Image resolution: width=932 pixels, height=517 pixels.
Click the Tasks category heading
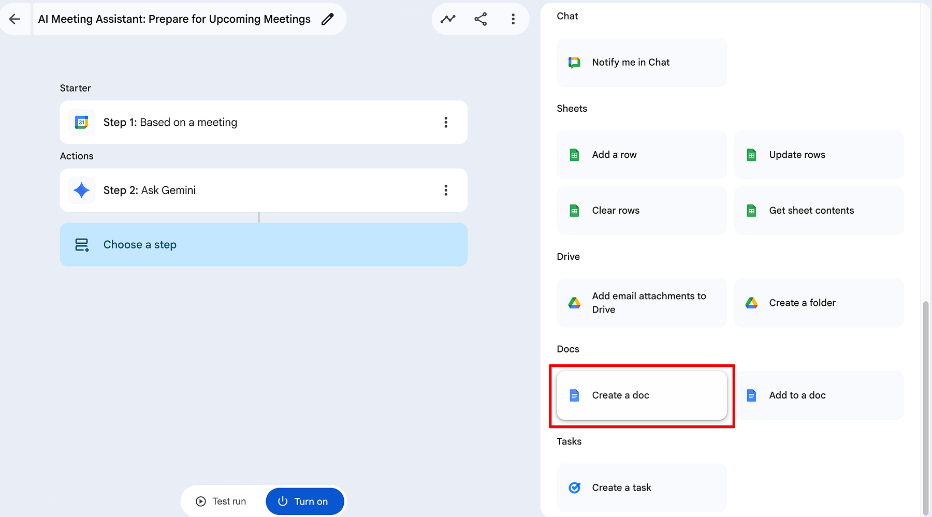(569, 441)
